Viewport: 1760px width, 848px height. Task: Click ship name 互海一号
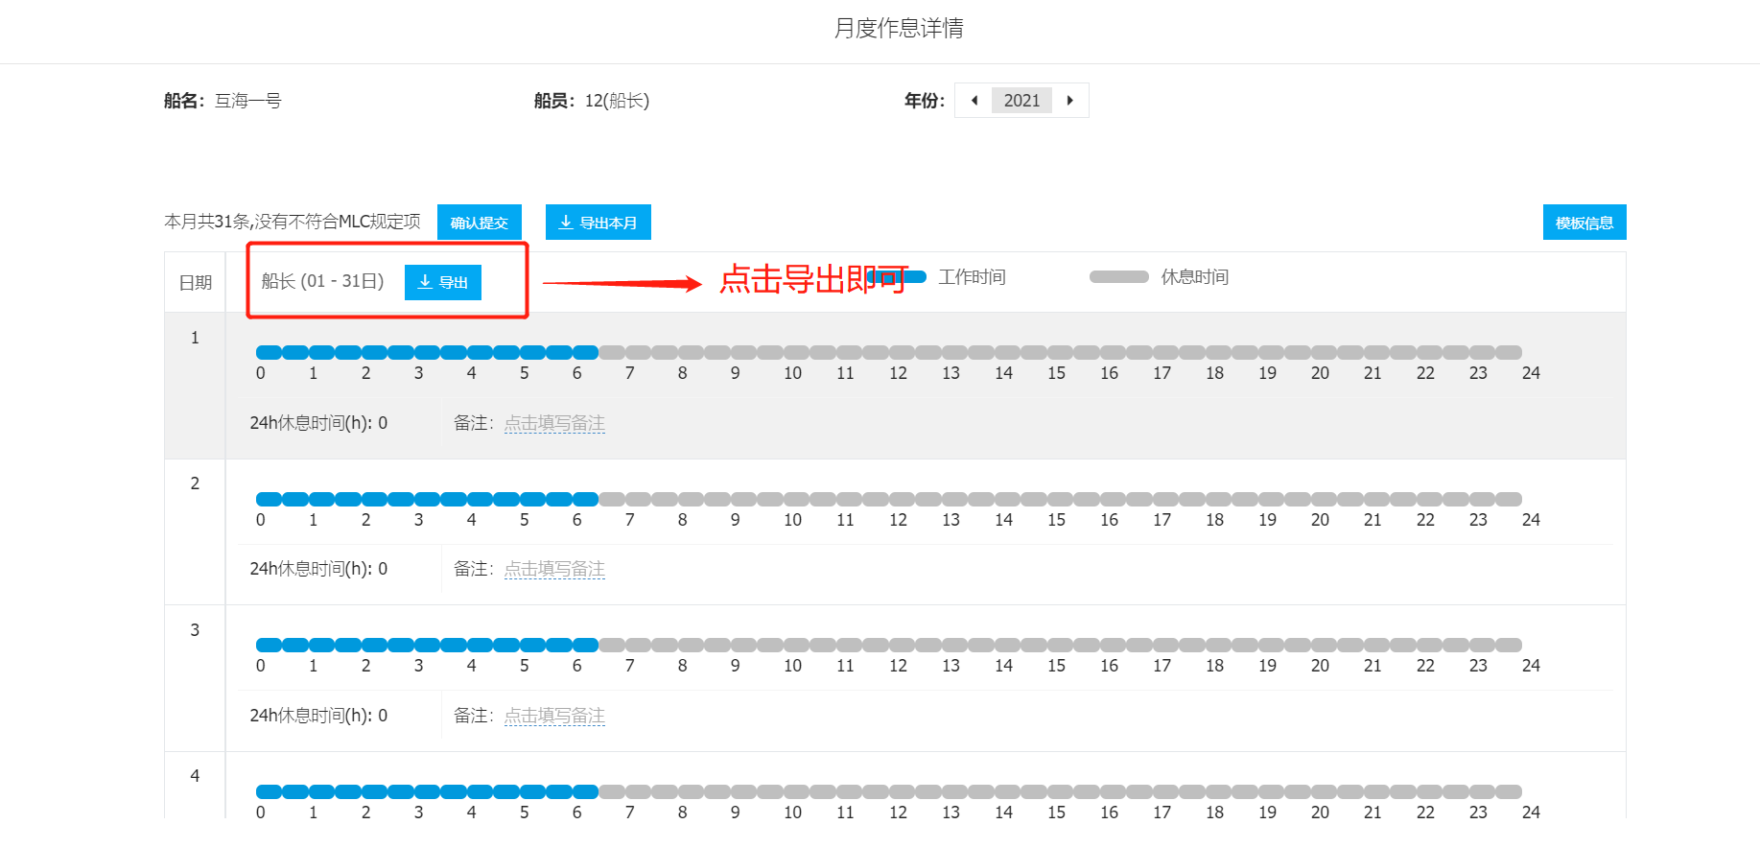point(247,101)
